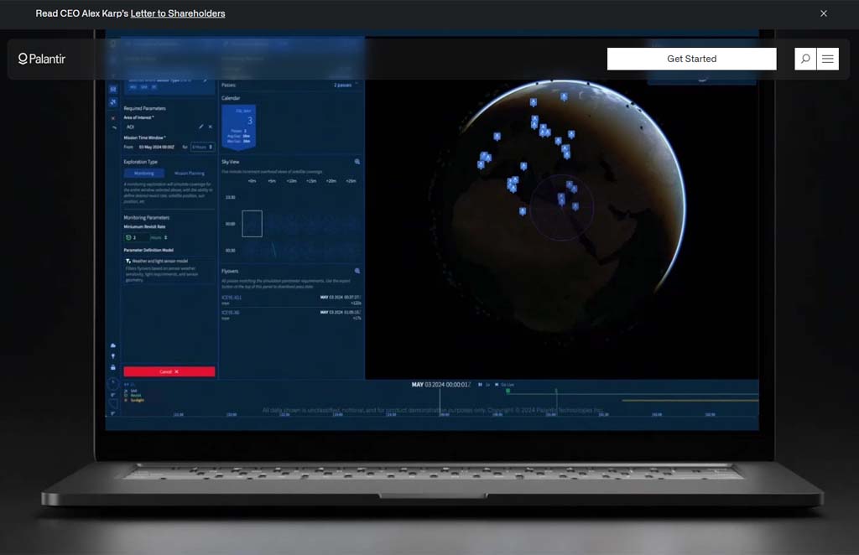Click the Palantir logo
The height and width of the screenshot is (555, 859).
point(42,59)
